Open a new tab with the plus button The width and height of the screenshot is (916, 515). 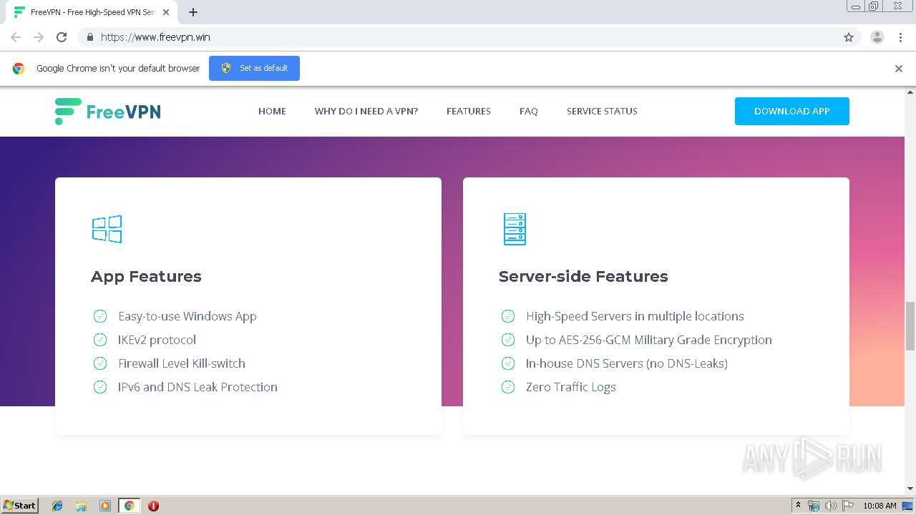(193, 12)
